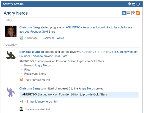Switch to full view mode
144x113 pixels.
(124, 13)
